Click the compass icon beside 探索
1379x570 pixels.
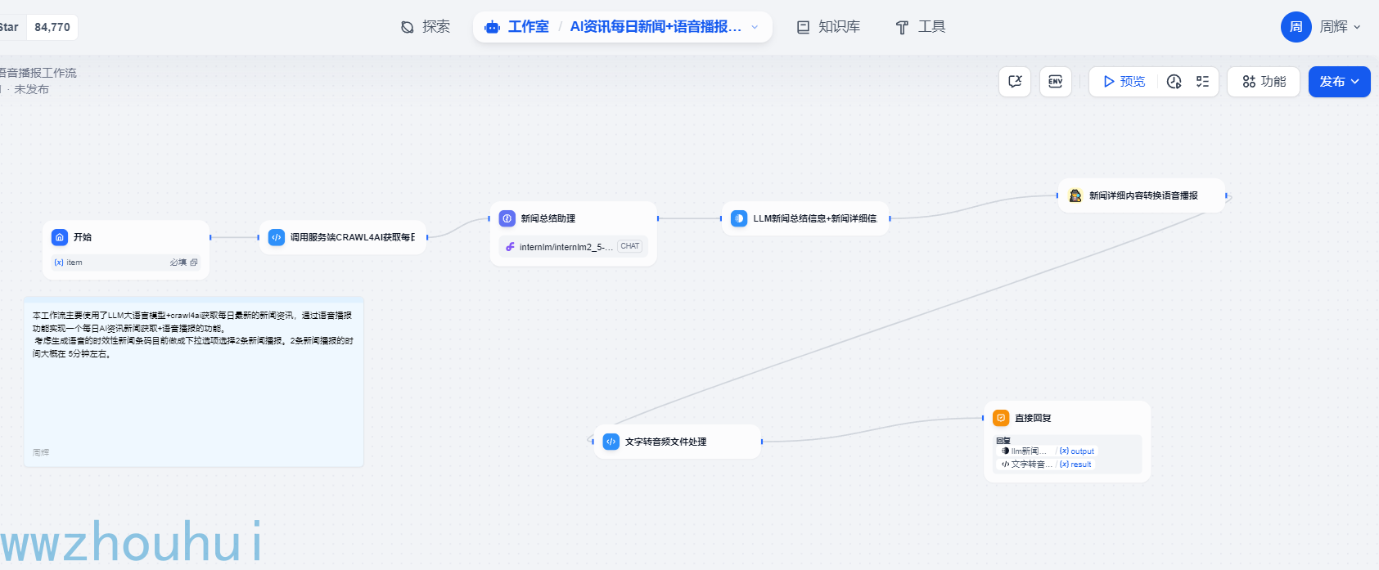408,27
